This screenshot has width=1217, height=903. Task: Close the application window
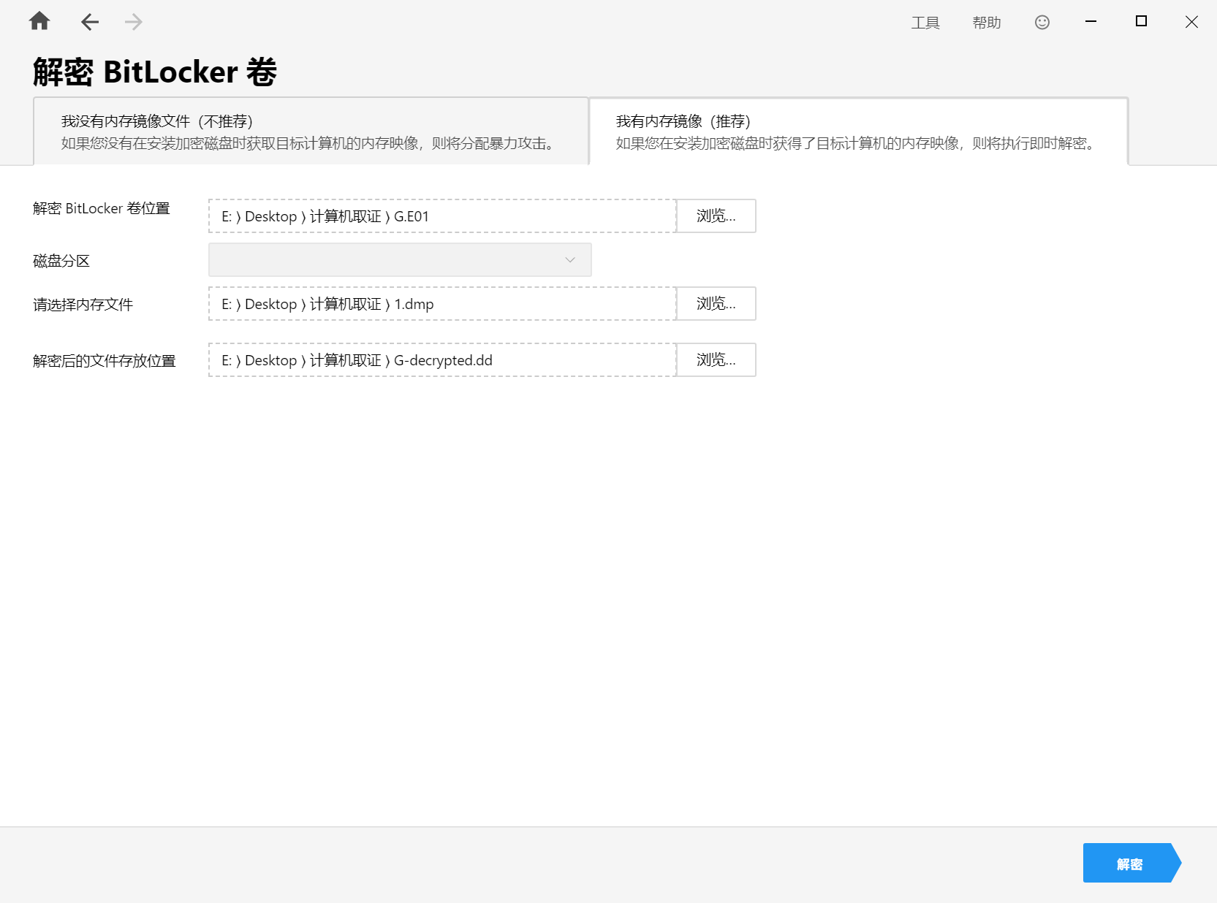pos(1191,22)
